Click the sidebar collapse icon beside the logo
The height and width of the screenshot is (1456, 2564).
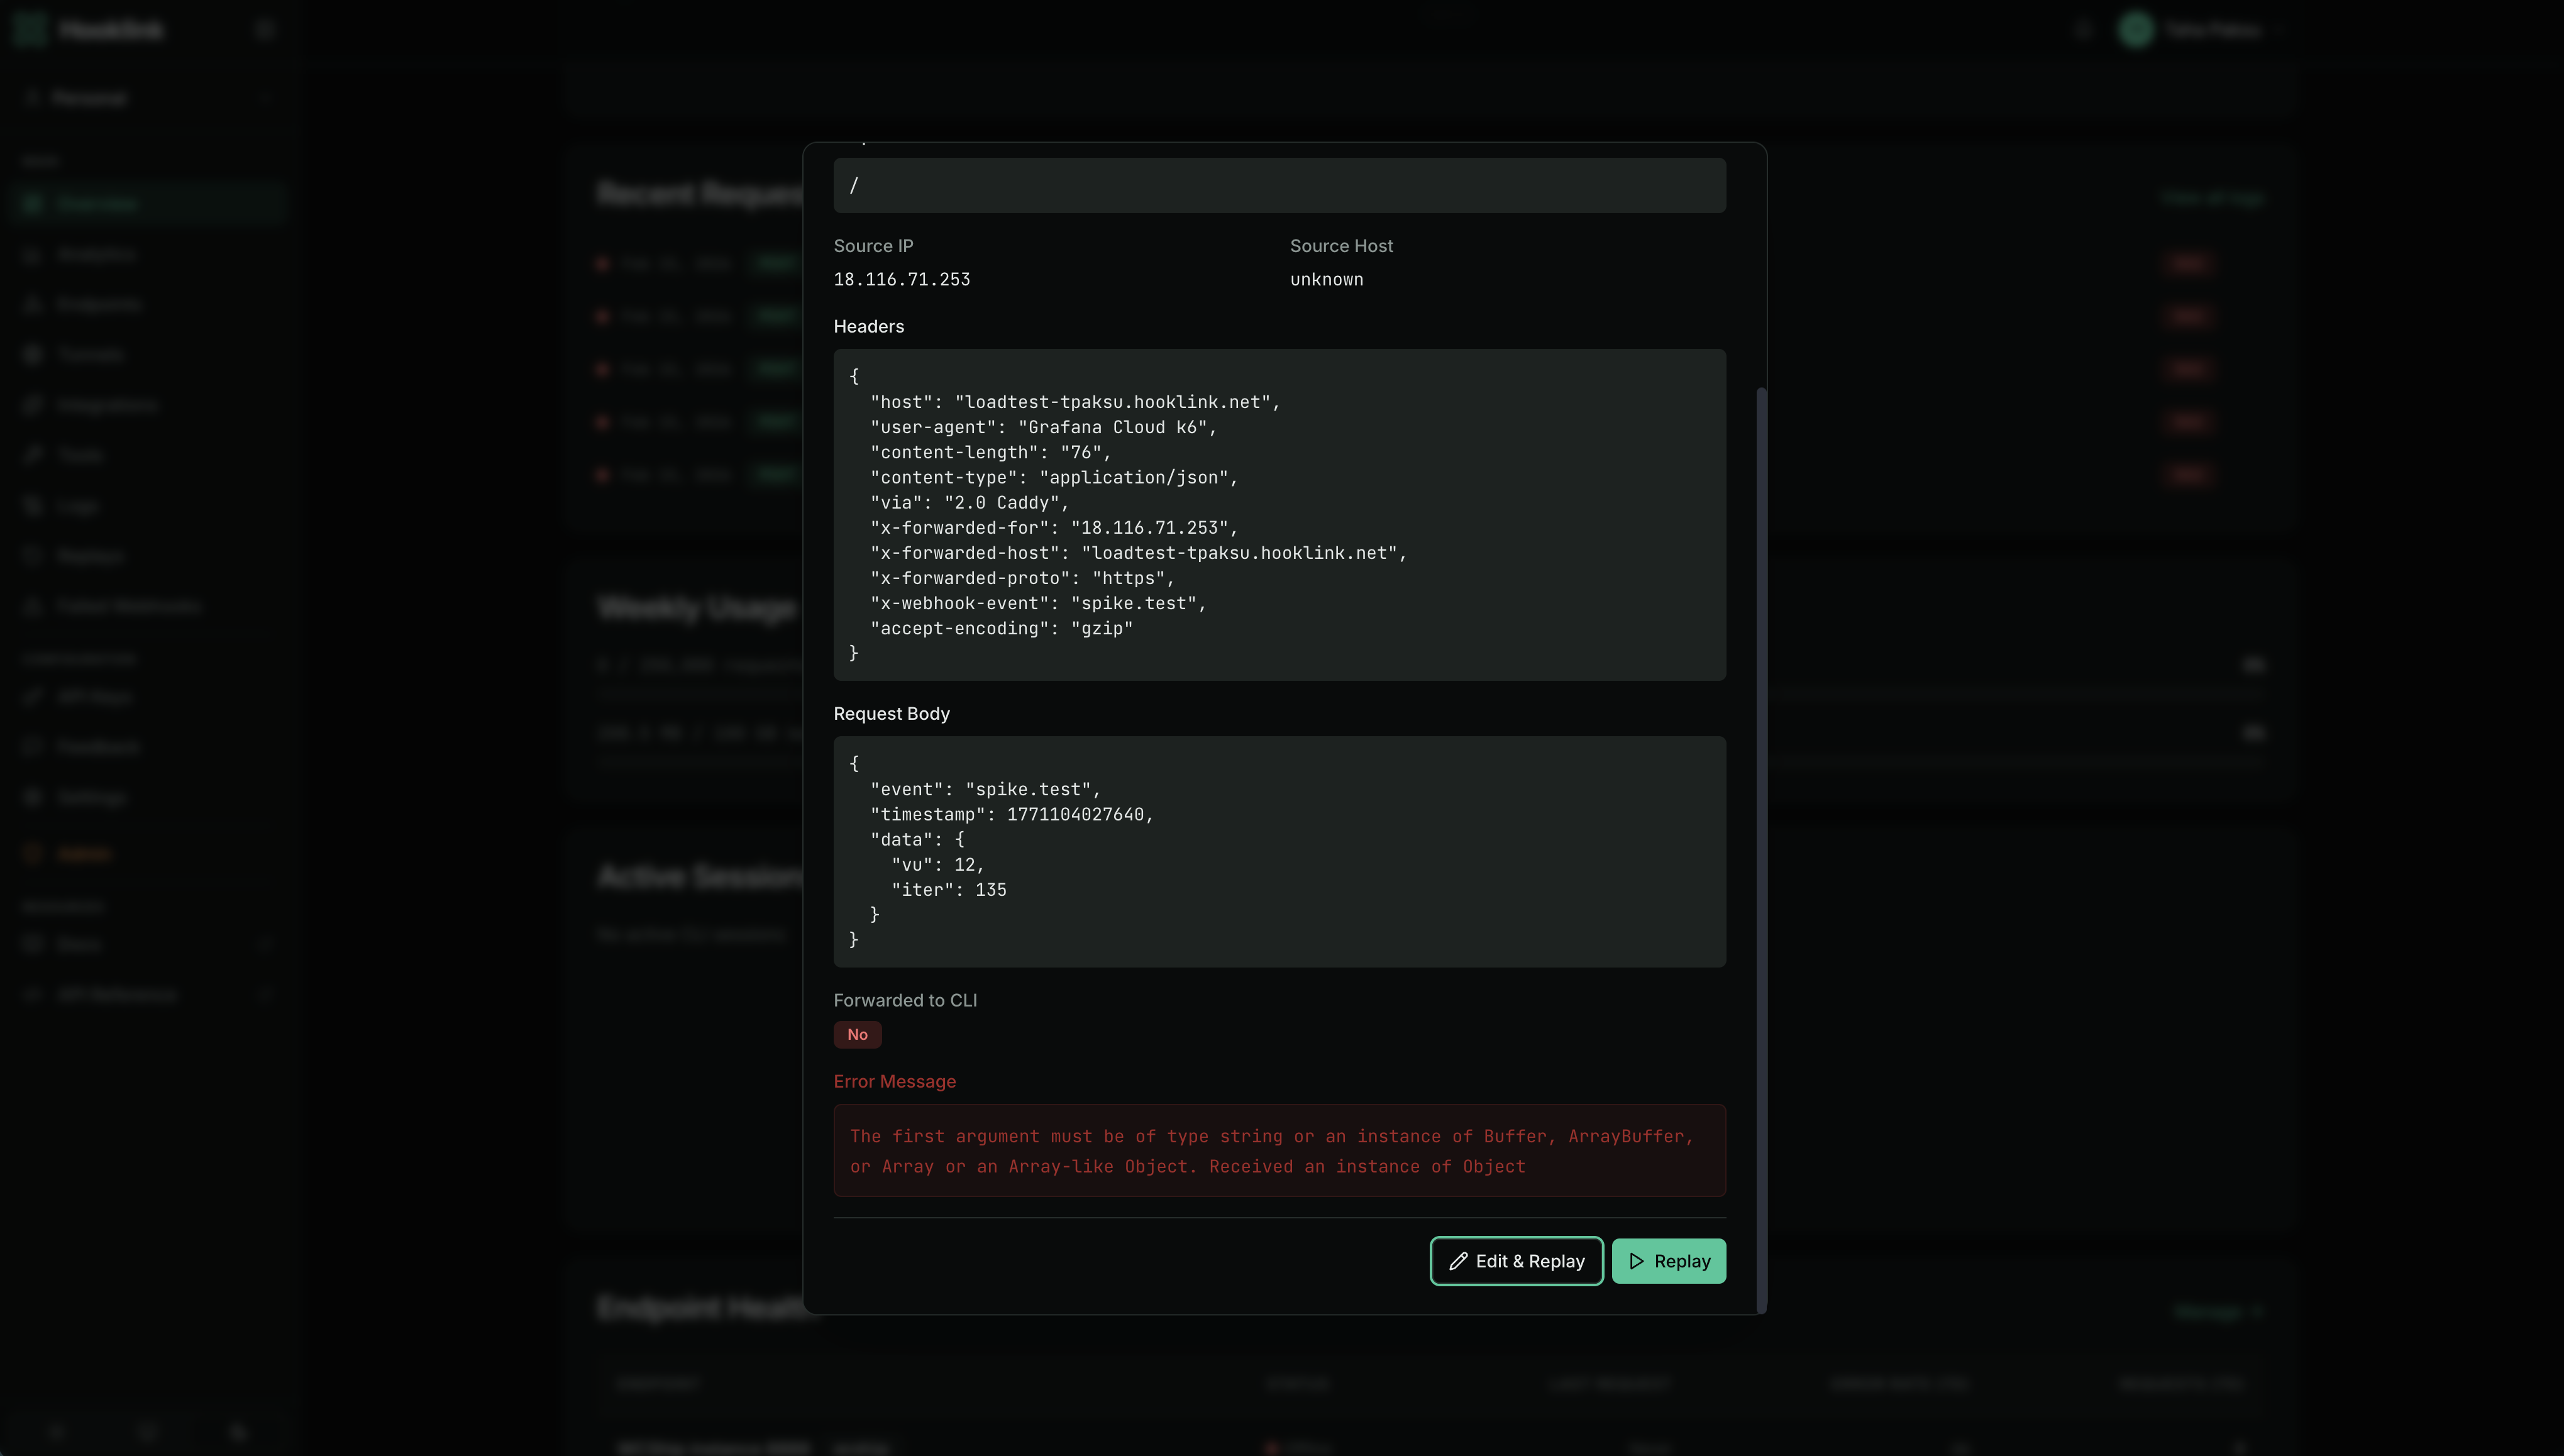tap(265, 30)
